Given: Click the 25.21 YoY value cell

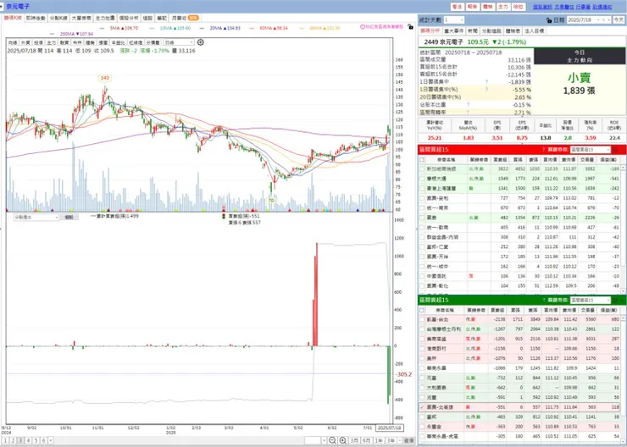Looking at the screenshot, I should click(x=435, y=138).
